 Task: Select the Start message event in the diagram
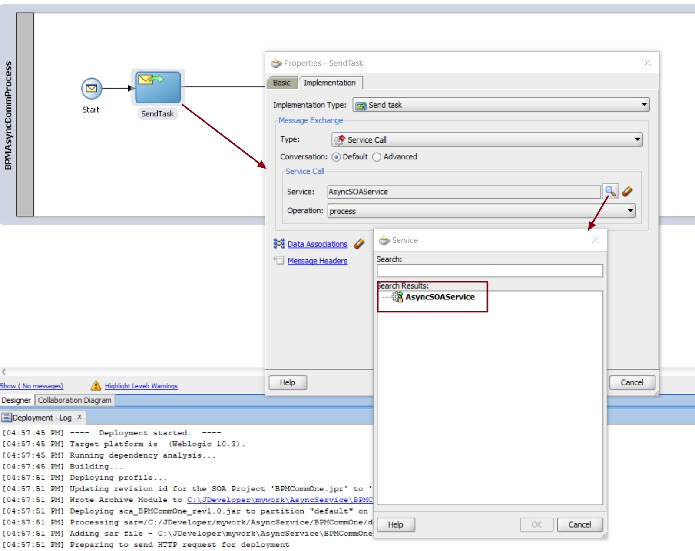pyautogui.click(x=91, y=88)
